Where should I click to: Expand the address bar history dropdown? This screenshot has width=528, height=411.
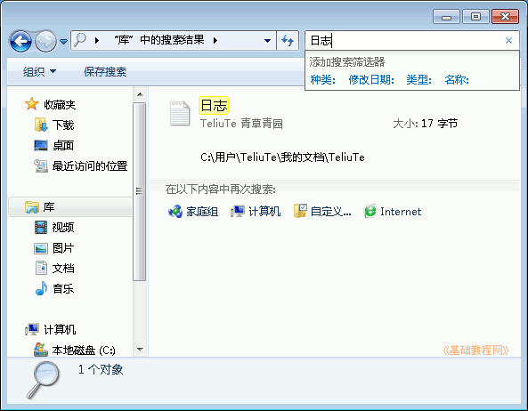pyautogui.click(x=267, y=41)
